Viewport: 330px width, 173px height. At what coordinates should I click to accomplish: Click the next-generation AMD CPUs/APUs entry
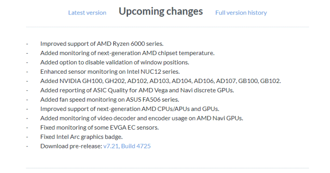point(130,109)
